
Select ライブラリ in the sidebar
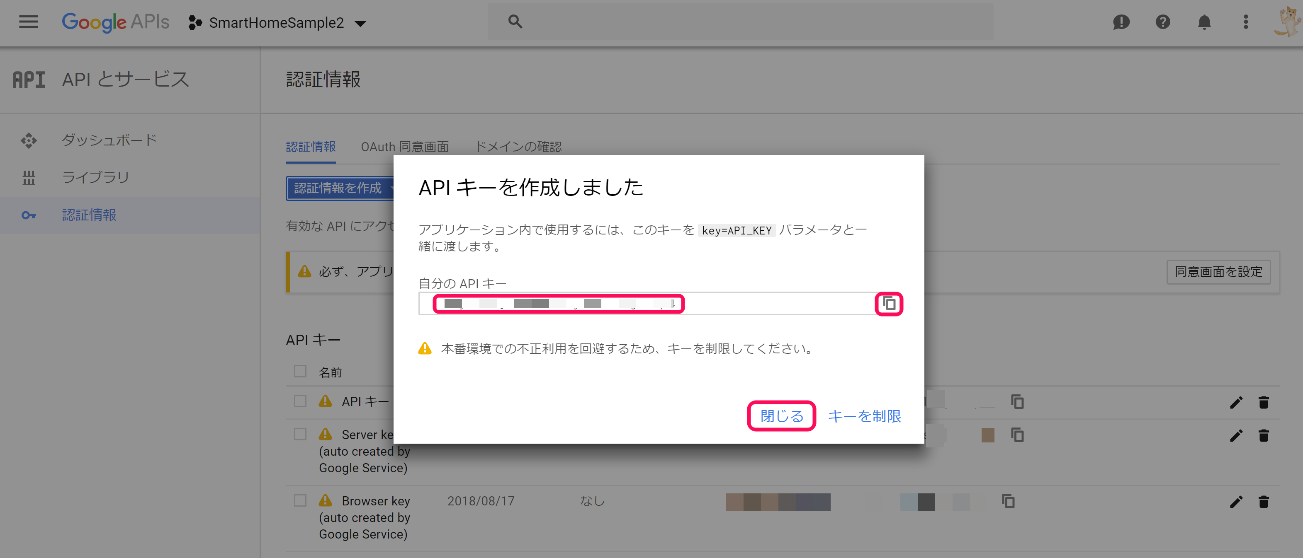coord(95,177)
